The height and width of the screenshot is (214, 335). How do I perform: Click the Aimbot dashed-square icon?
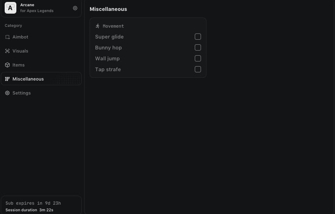coord(7,37)
